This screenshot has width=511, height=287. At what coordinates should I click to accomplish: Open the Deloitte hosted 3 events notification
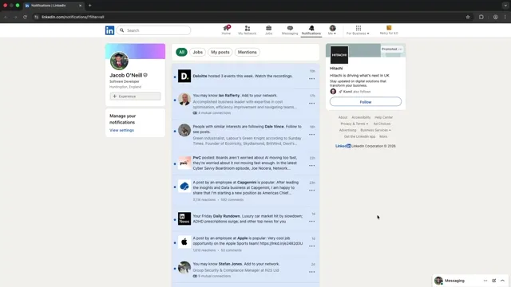tap(243, 77)
